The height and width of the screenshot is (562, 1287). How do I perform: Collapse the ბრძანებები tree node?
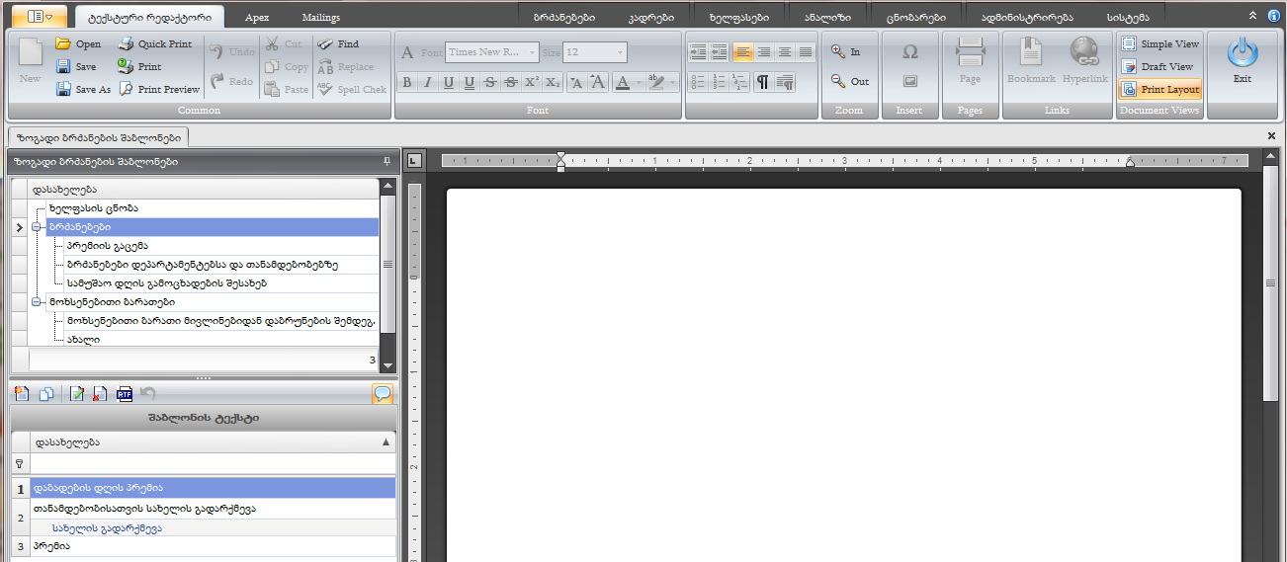38,227
